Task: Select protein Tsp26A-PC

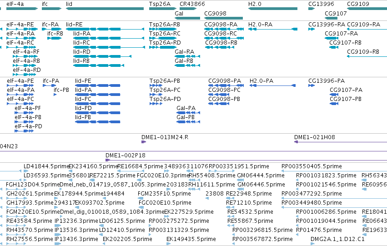Action: 156,95
